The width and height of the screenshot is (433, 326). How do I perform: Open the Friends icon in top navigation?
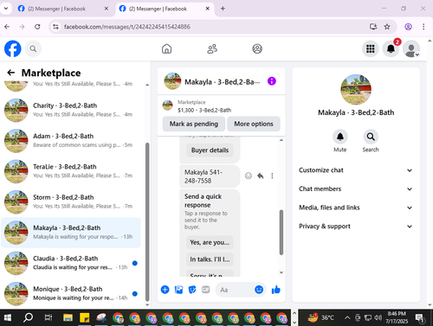(x=212, y=48)
